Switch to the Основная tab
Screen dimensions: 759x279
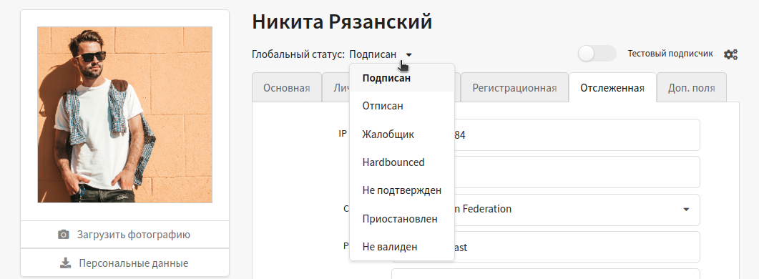tap(287, 88)
